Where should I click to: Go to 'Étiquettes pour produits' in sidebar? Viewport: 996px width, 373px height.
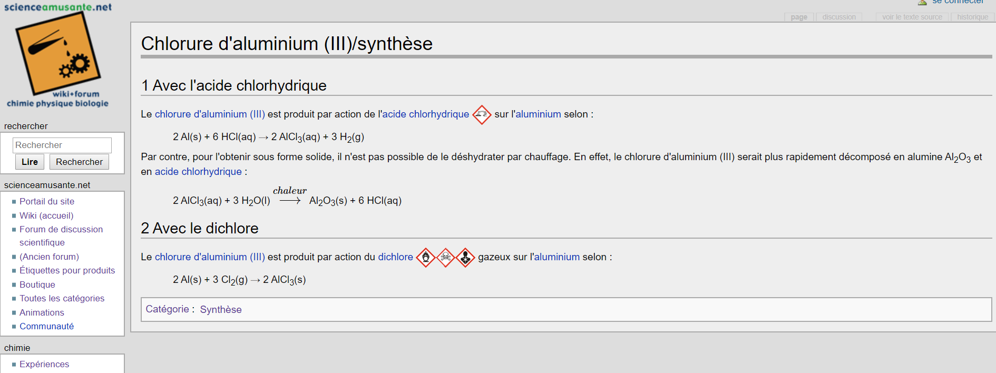coord(67,270)
